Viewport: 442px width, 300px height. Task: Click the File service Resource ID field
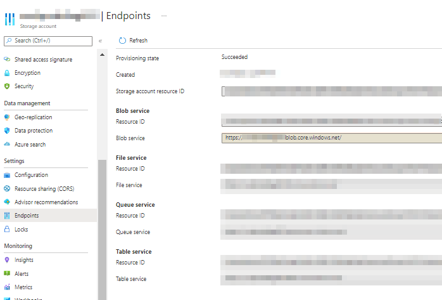point(331,169)
